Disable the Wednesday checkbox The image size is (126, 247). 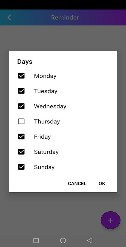[x=21, y=106]
